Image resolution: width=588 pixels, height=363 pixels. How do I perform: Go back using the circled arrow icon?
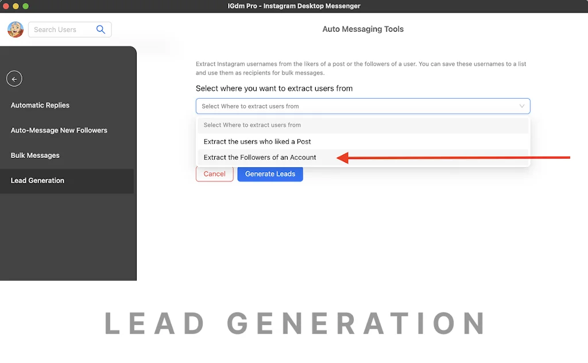pyautogui.click(x=14, y=79)
